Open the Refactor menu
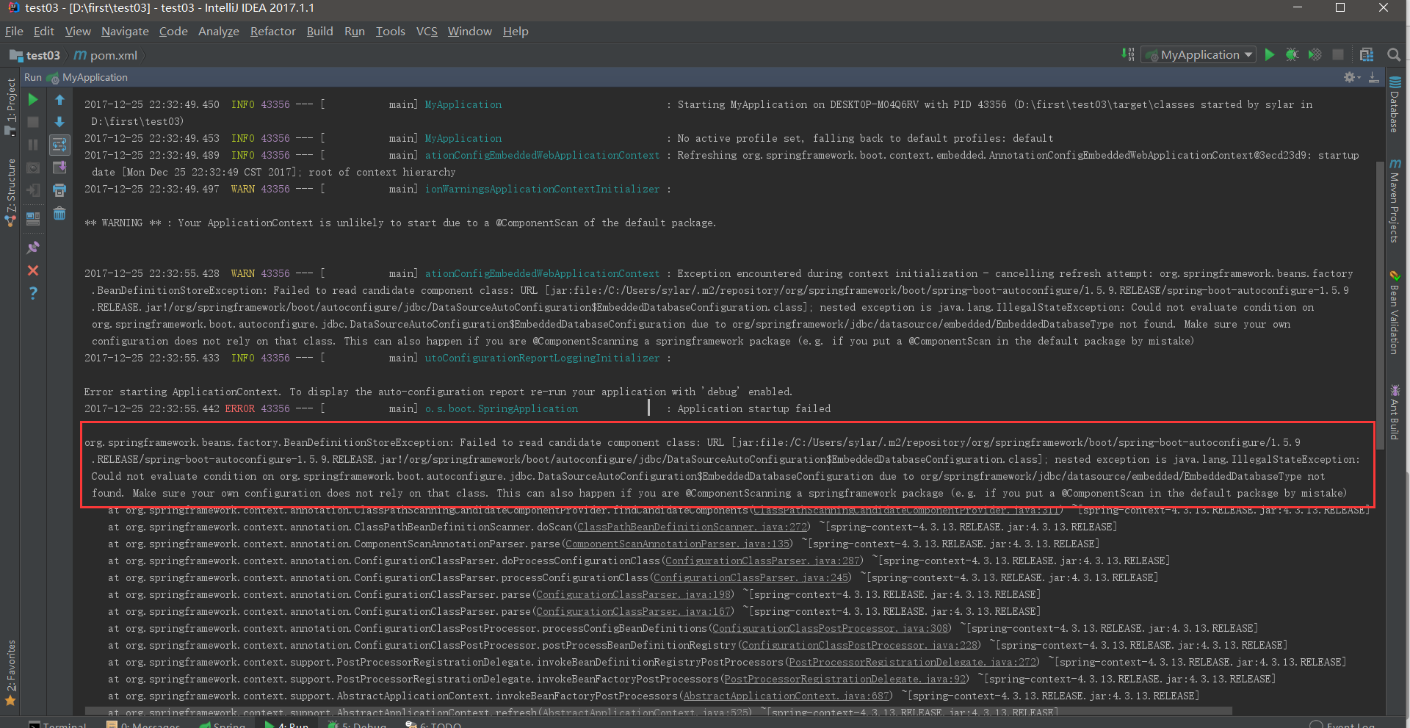The width and height of the screenshot is (1410, 728). coord(272,31)
